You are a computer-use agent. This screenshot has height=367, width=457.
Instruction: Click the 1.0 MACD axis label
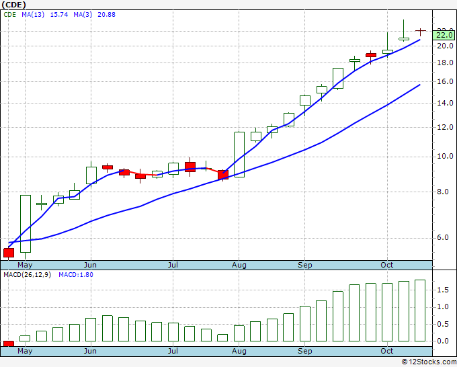point(442,307)
